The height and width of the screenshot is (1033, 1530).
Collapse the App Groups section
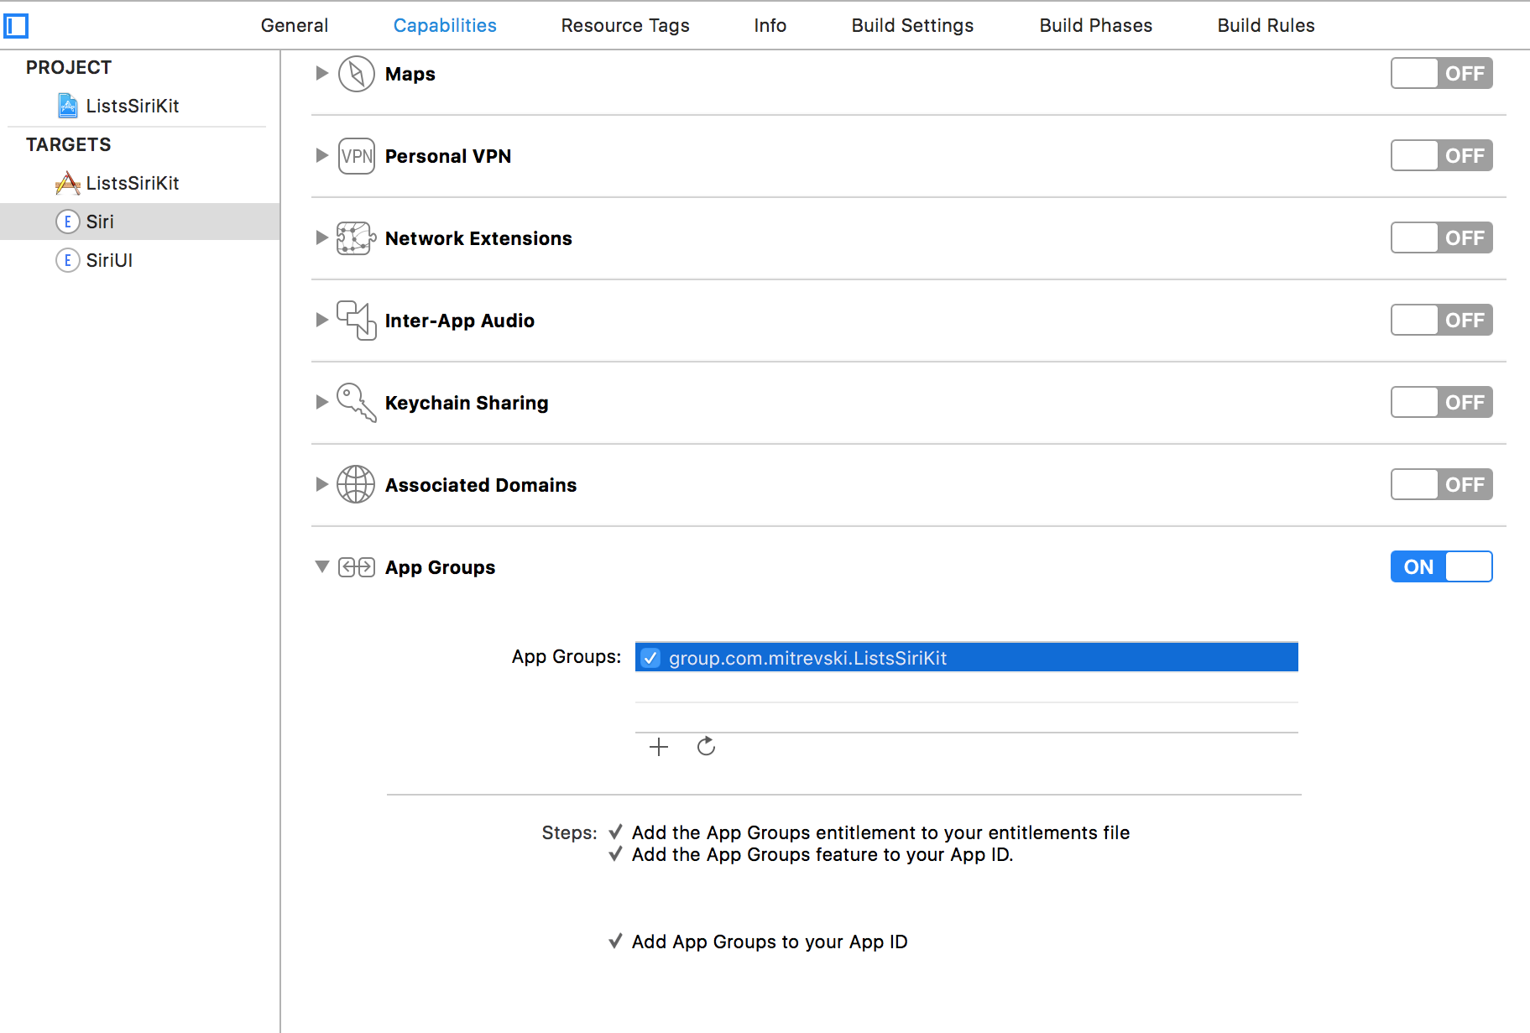pyautogui.click(x=321, y=567)
